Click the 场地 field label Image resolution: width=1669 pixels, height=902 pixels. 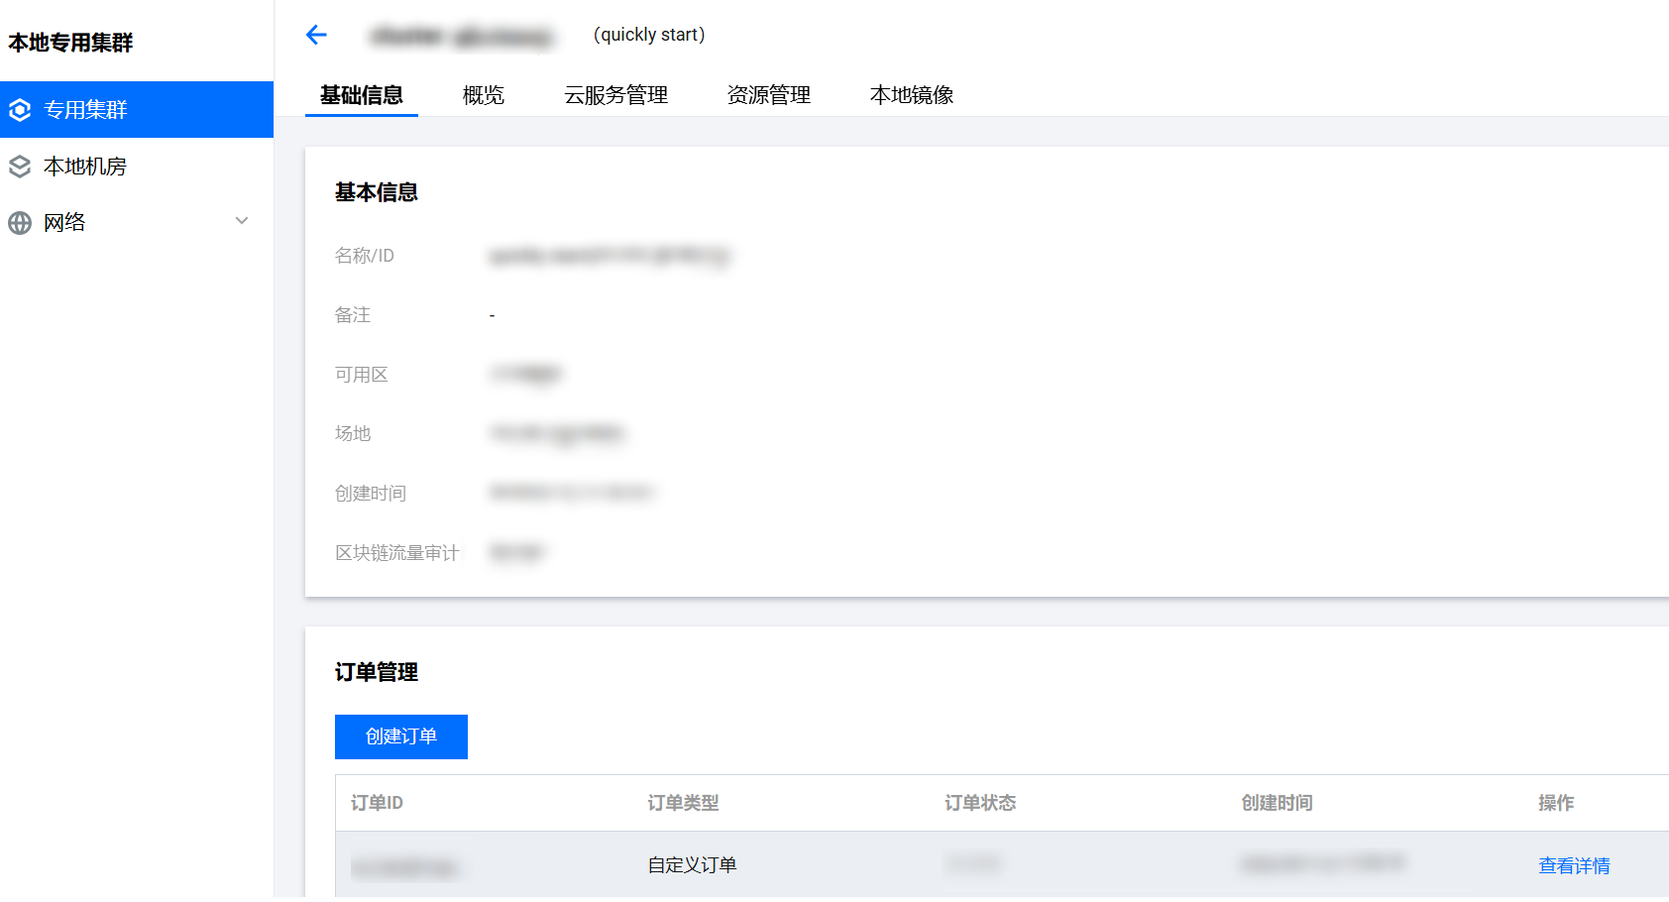pos(353,434)
